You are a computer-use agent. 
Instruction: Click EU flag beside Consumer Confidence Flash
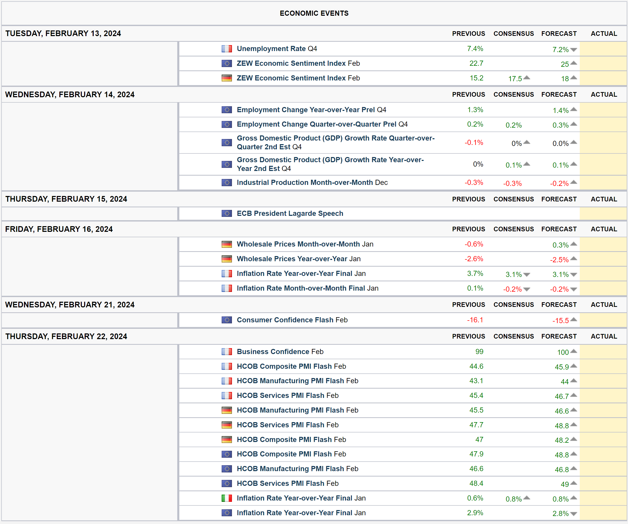[226, 320]
